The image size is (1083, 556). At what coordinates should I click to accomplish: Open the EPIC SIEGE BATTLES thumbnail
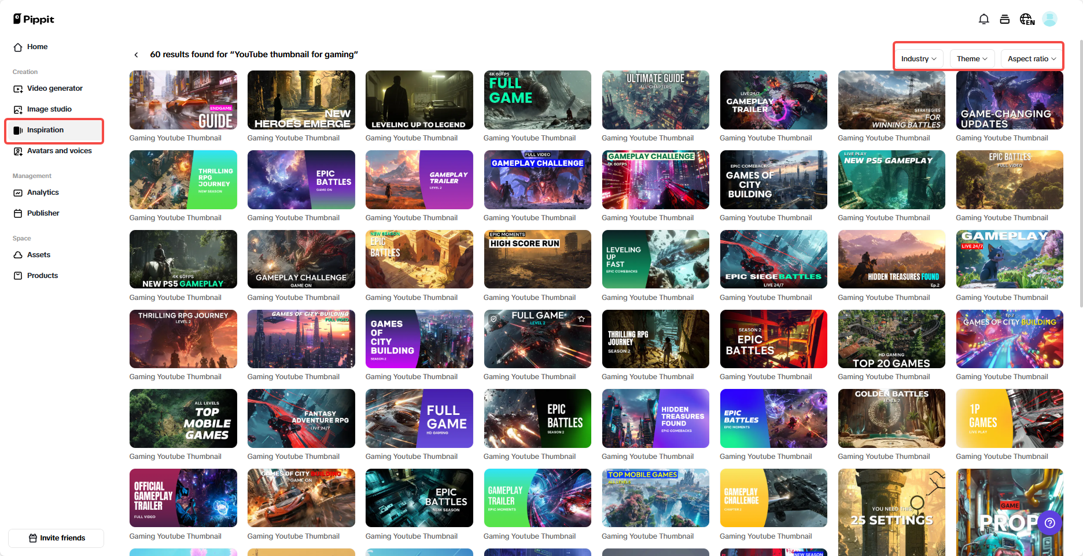point(773,260)
